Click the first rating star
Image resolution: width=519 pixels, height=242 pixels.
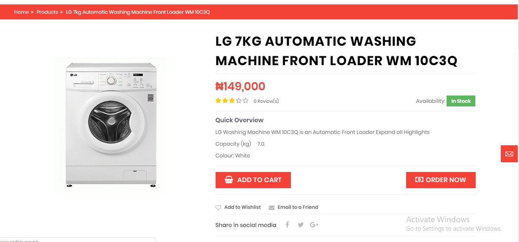pos(218,101)
